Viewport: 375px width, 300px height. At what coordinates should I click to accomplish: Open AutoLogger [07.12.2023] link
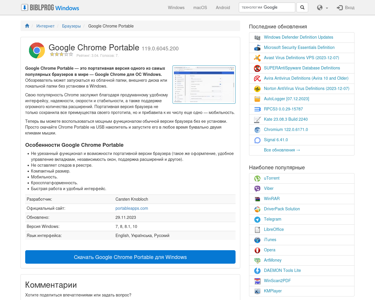pos(287,99)
